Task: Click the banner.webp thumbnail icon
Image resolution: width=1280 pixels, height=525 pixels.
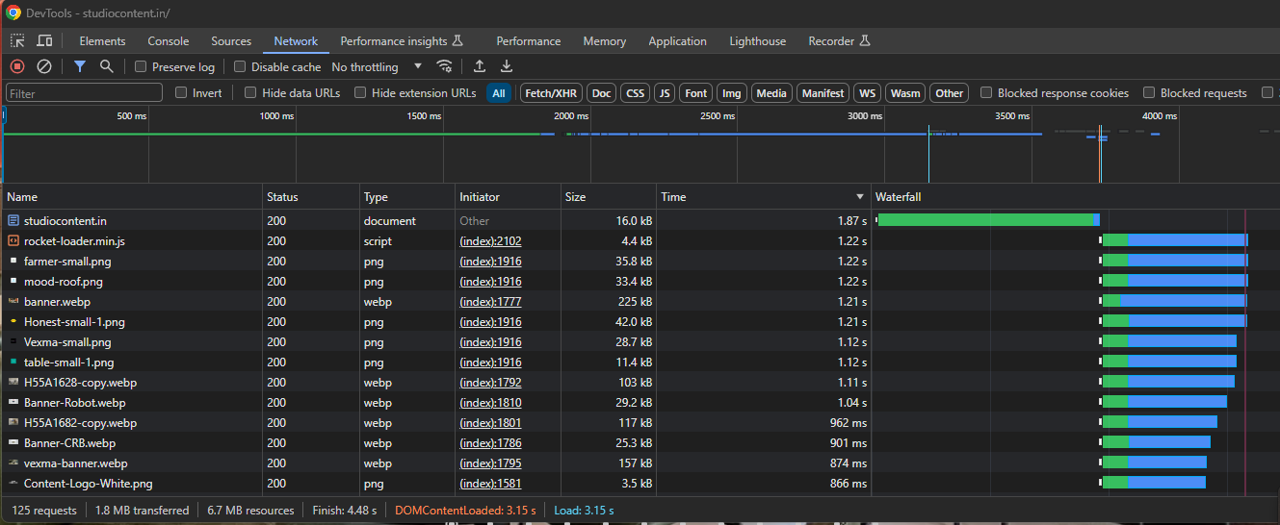Action: click(13, 301)
